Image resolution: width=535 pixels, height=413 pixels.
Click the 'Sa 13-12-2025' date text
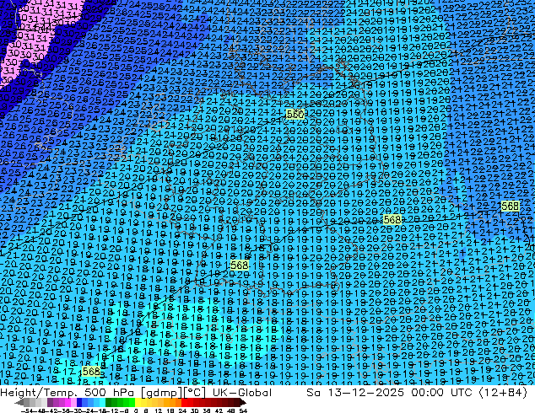pyautogui.click(x=355, y=393)
